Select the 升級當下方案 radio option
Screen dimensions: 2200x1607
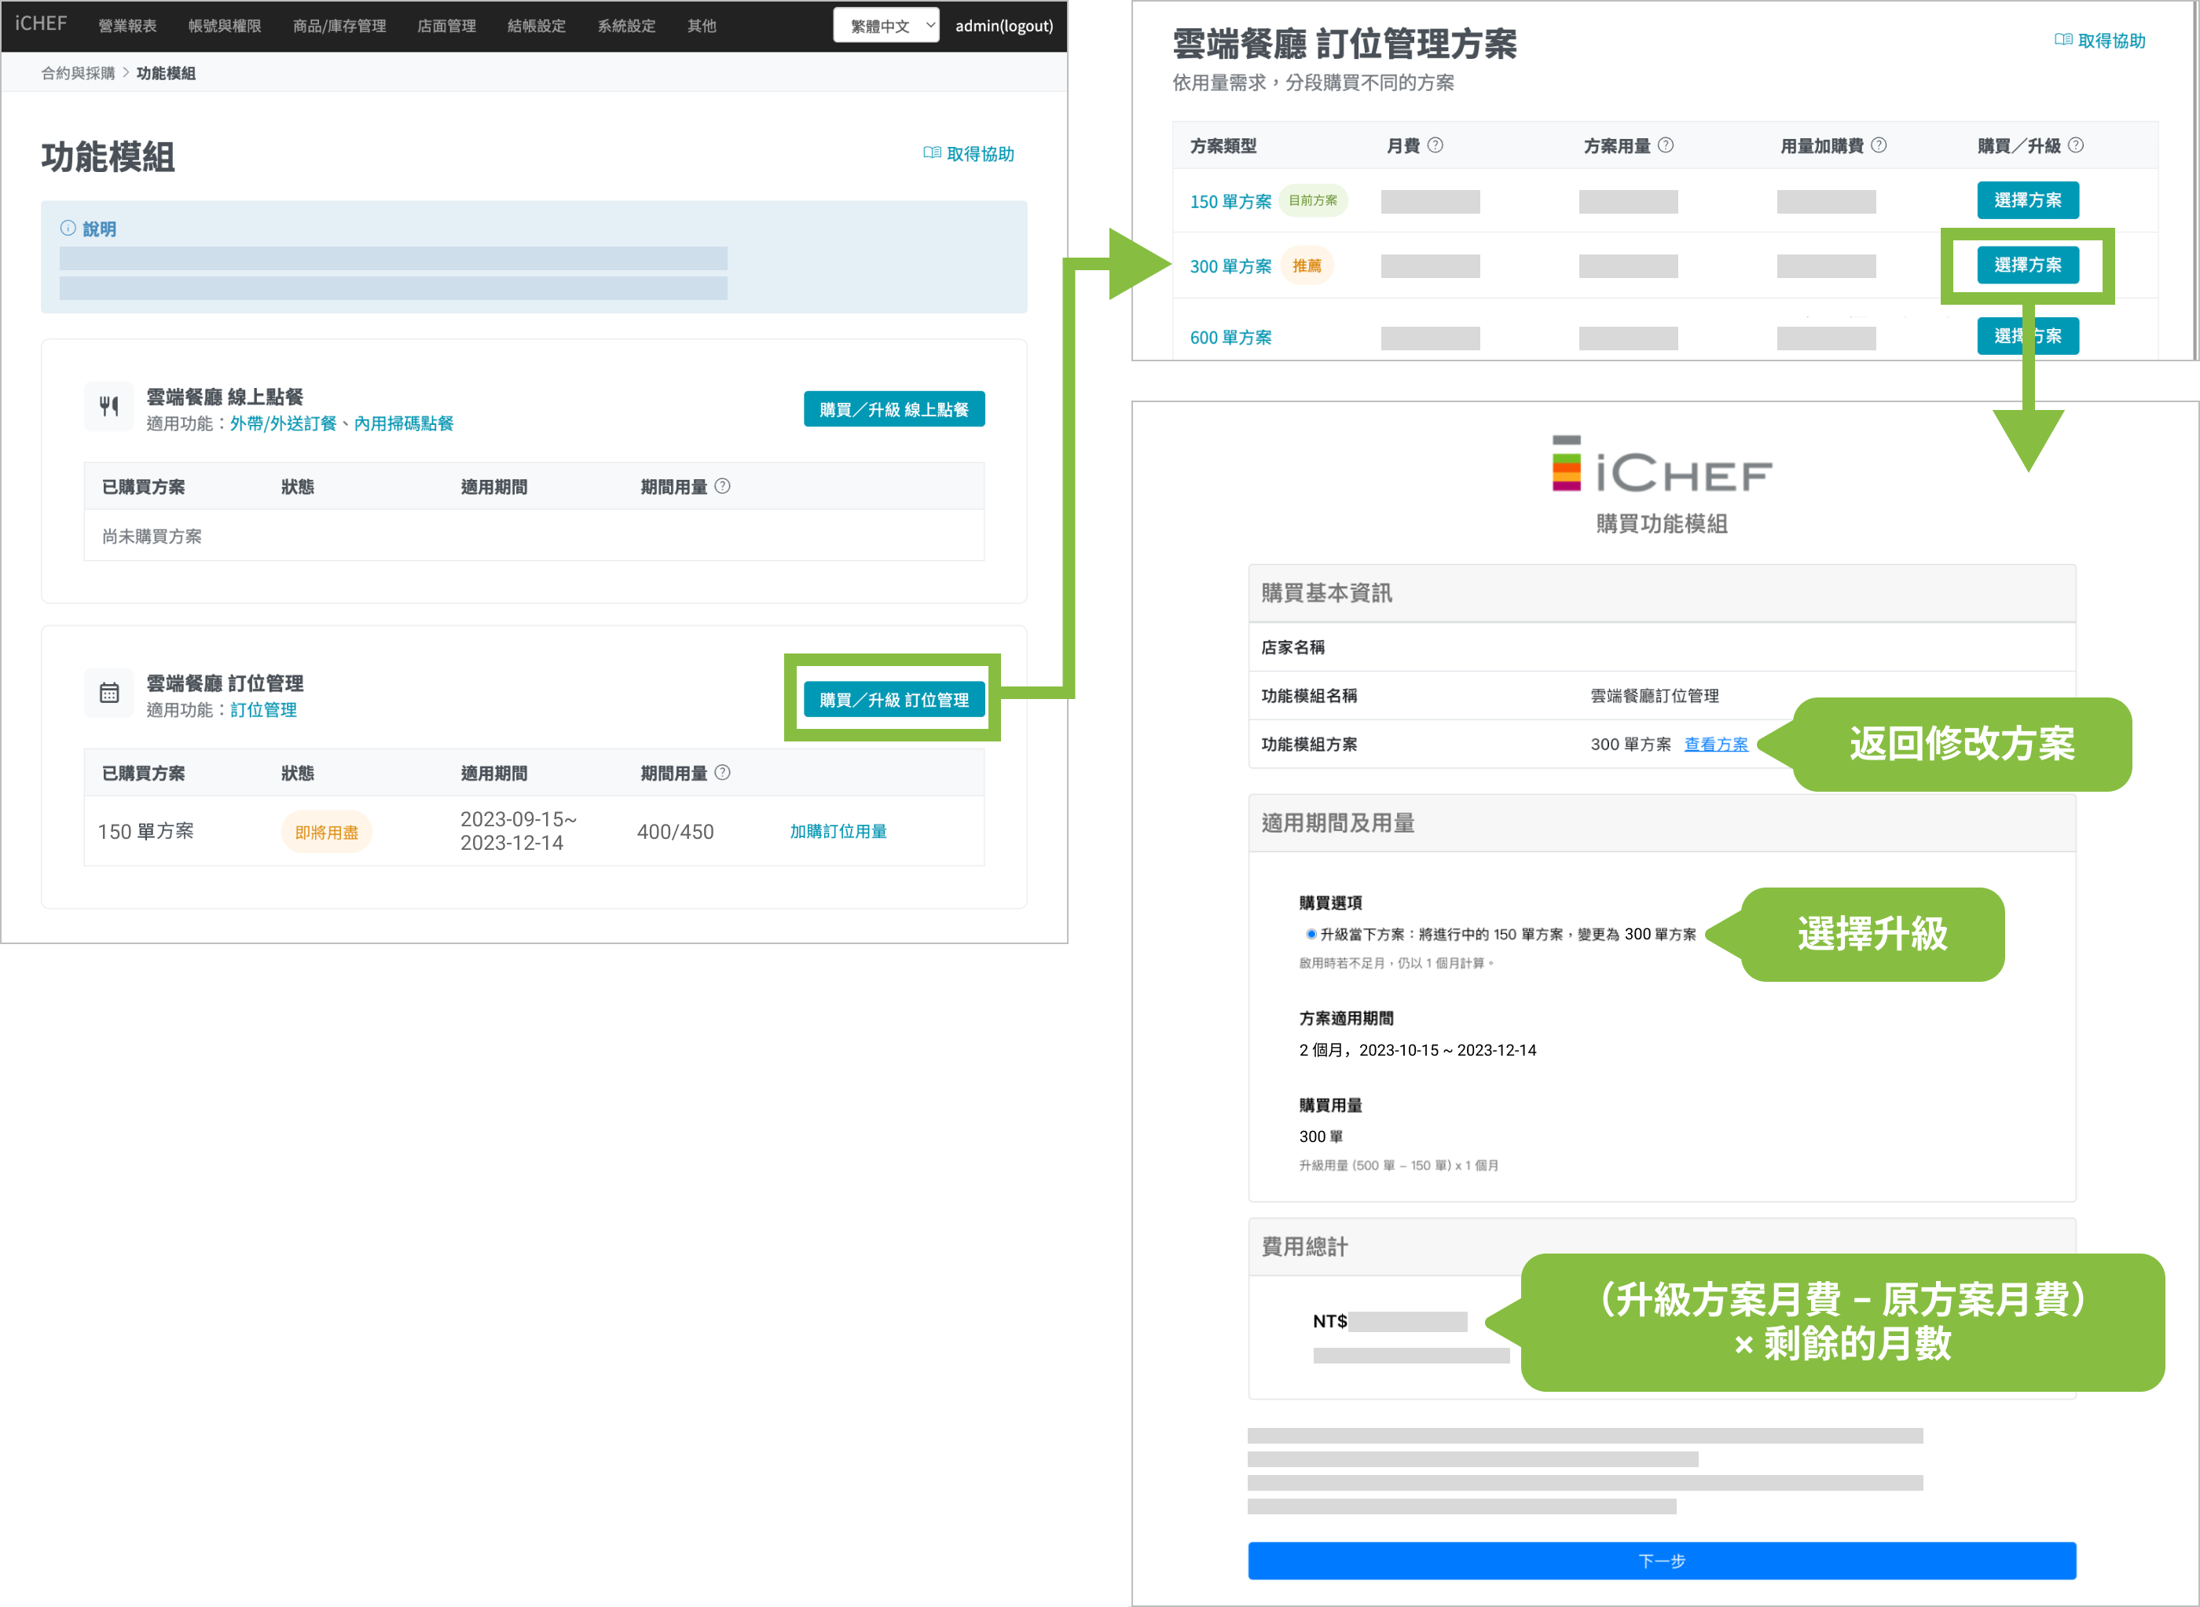pos(1311,934)
